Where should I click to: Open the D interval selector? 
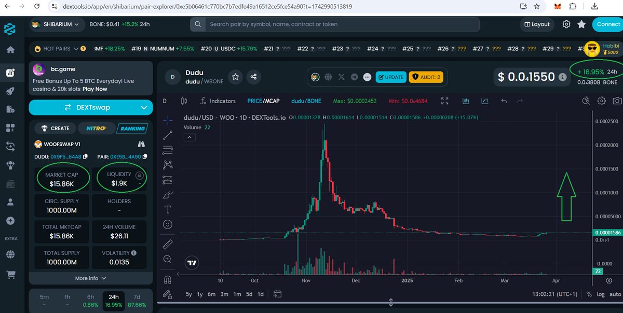pyautogui.click(x=165, y=101)
